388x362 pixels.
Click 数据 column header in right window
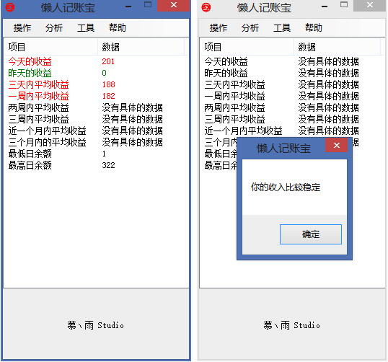tap(337, 47)
